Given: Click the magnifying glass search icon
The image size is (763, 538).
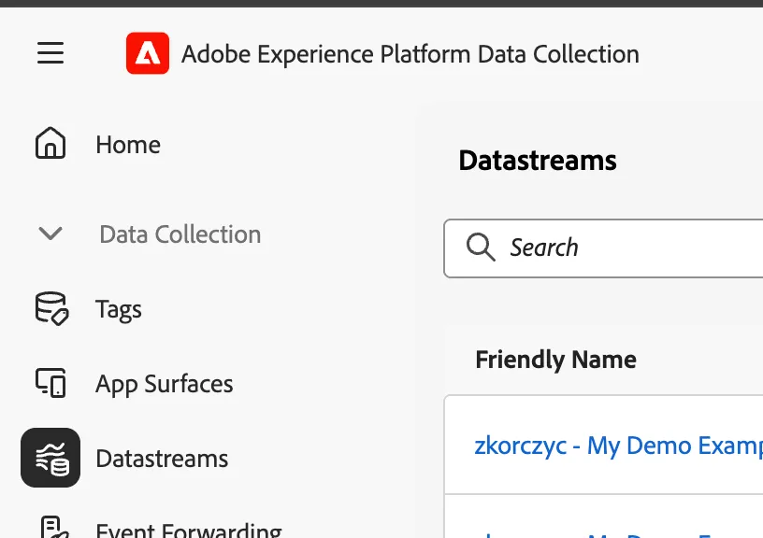Looking at the screenshot, I should point(481,248).
